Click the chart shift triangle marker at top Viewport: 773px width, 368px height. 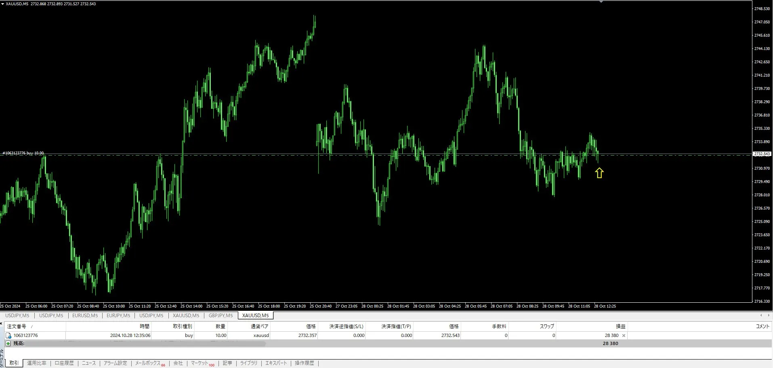click(601, 2)
